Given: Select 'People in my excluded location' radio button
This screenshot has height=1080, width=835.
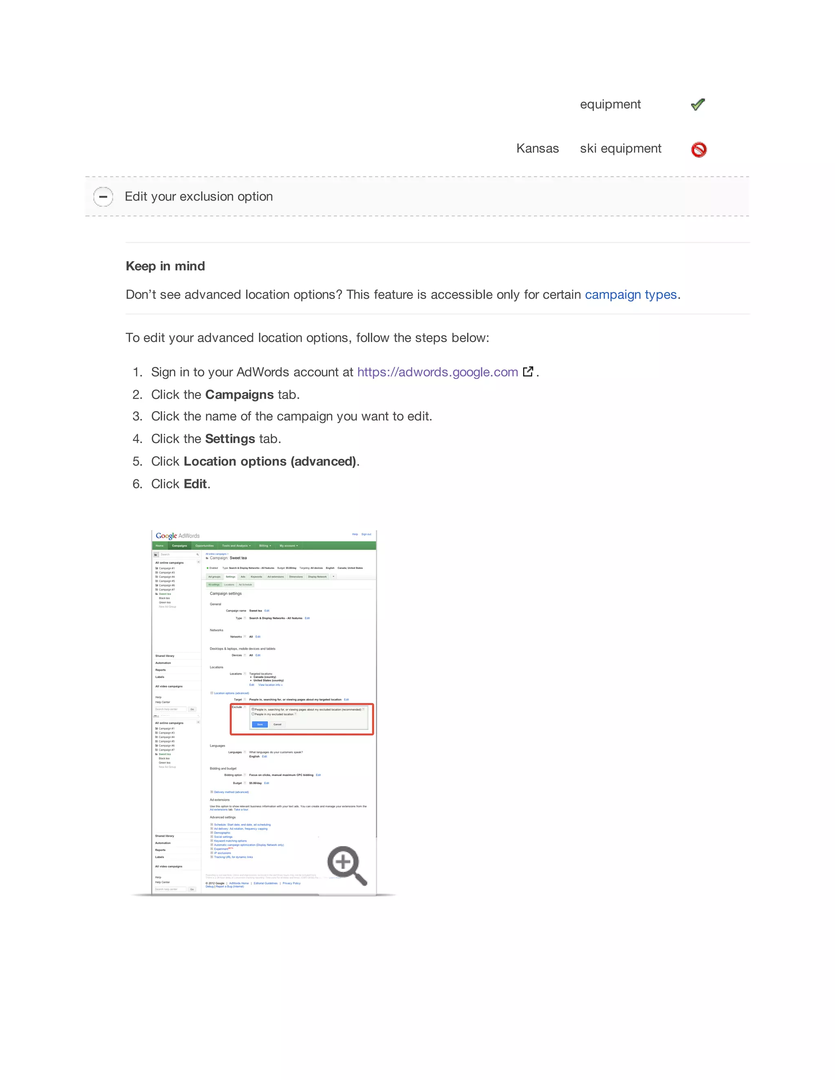Looking at the screenshot, I should tap(253, 714).
